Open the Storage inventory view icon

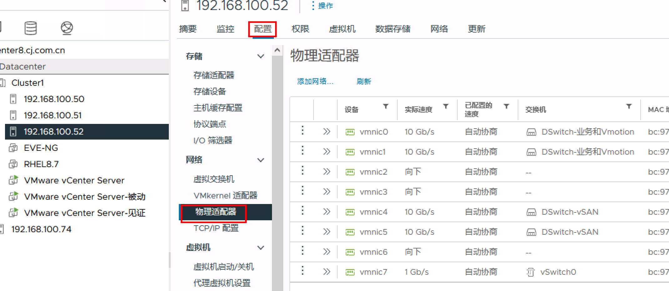tap(31, 28)
